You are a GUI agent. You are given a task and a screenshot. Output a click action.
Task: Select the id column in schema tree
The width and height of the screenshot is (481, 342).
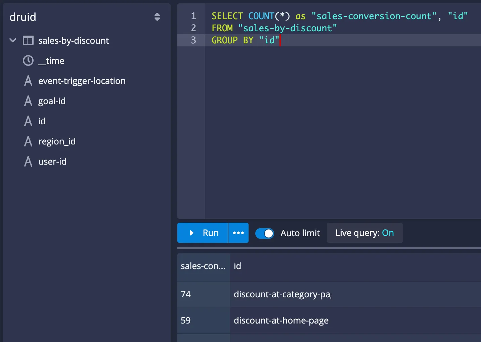click(x=42, y=121)
